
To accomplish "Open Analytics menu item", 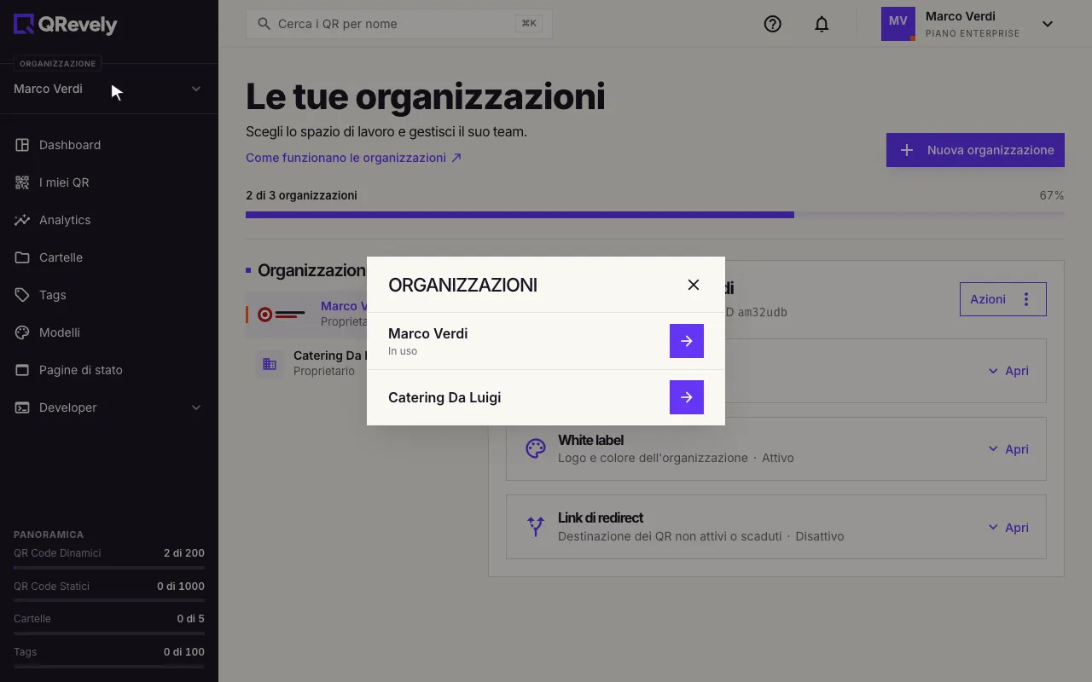I will pos(109,220).
